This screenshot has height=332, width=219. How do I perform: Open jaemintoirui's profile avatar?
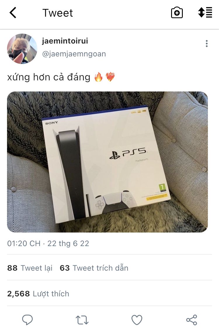tap(22, 49)
